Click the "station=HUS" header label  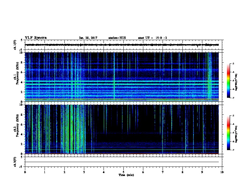click(117, 38)
